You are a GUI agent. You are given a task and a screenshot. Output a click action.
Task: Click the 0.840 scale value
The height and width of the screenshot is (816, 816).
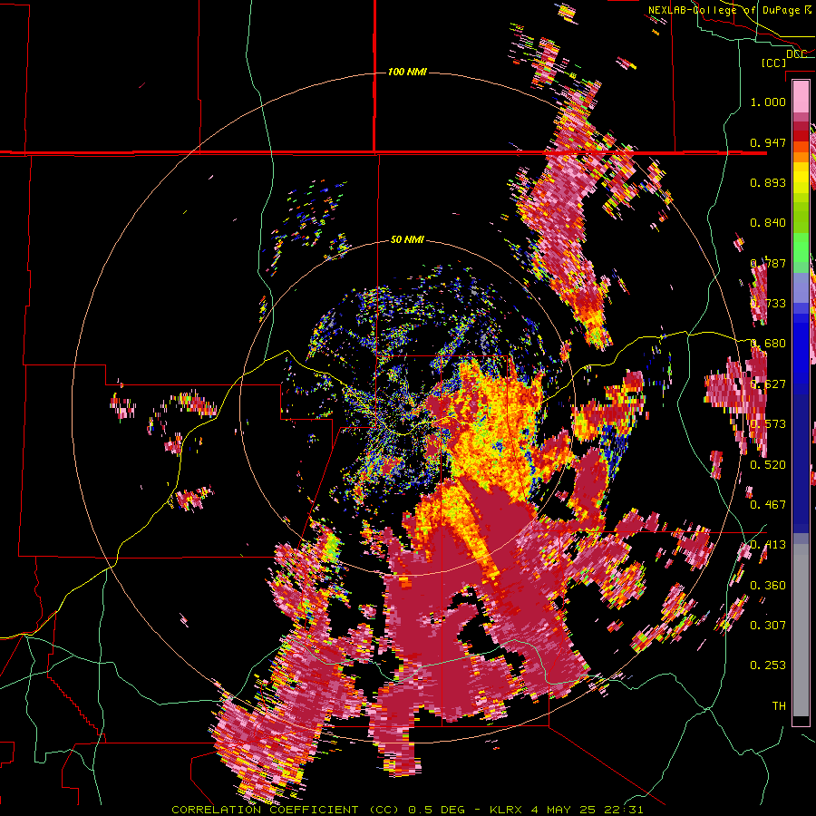click(x=768, y=223)
